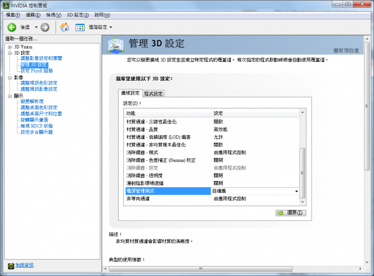Click the horizontal scrollbar thumb at bottom
The image size is (374, 276).
201,269
